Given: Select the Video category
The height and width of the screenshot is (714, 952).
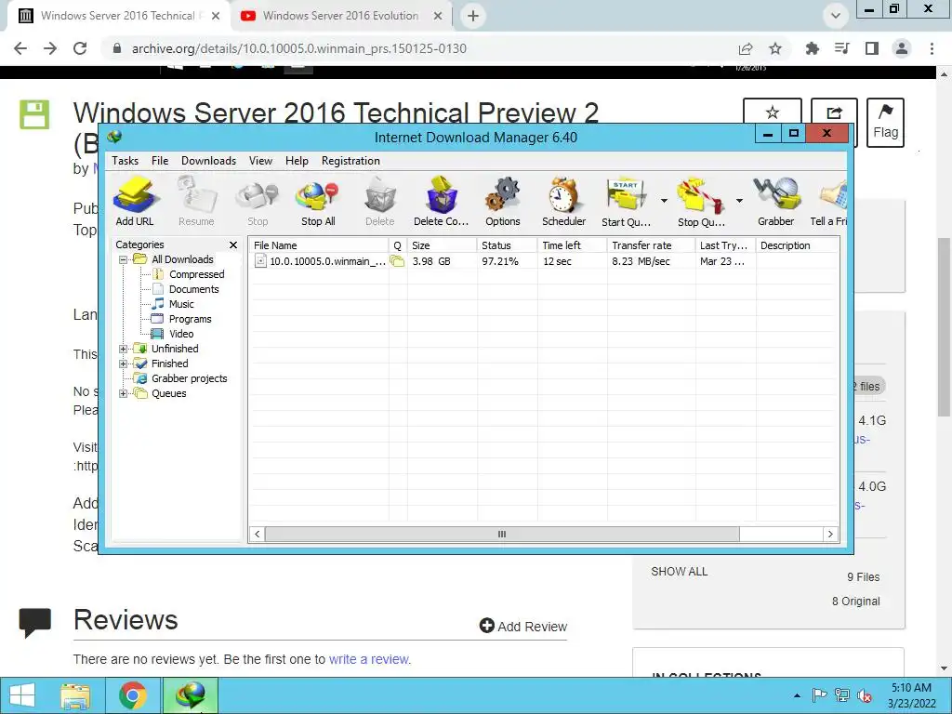Looking at the screenshot, I should pyautogui.click(x=181, y=334).
